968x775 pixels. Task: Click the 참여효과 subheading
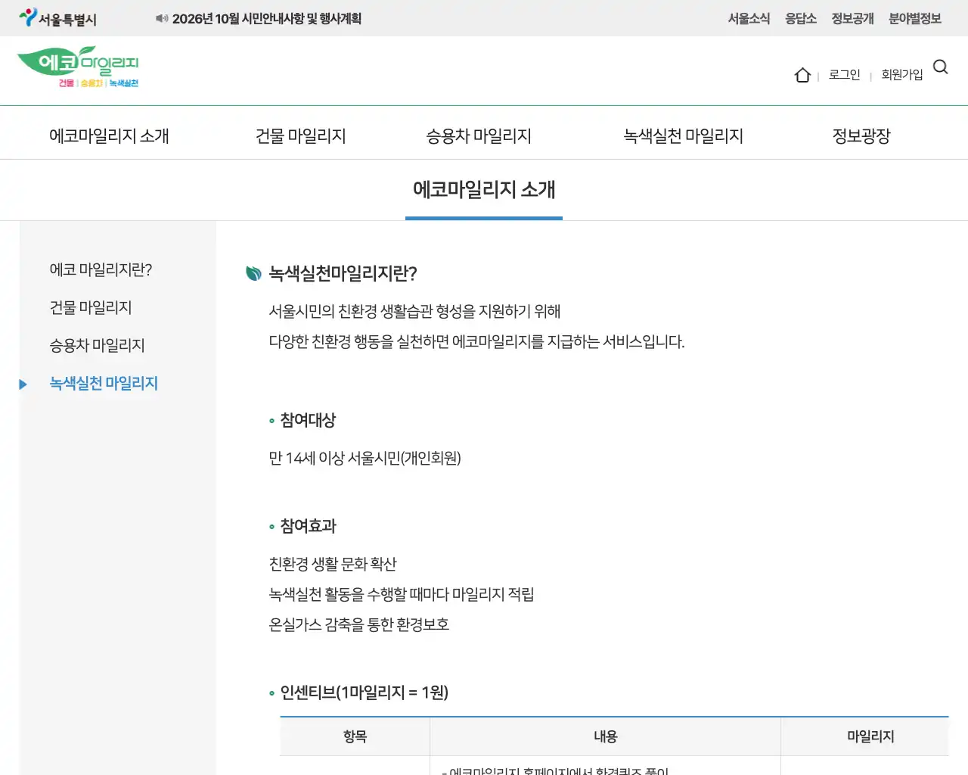(308, 526)
